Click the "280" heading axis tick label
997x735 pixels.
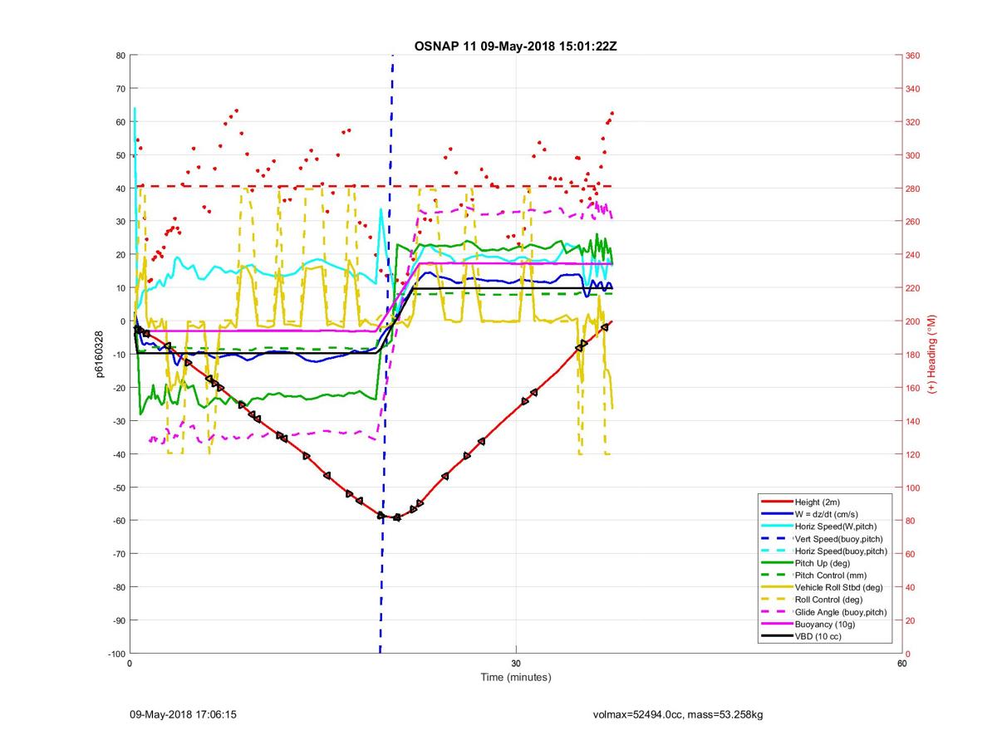[912, 189]
